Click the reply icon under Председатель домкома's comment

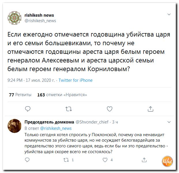point(28,160)
